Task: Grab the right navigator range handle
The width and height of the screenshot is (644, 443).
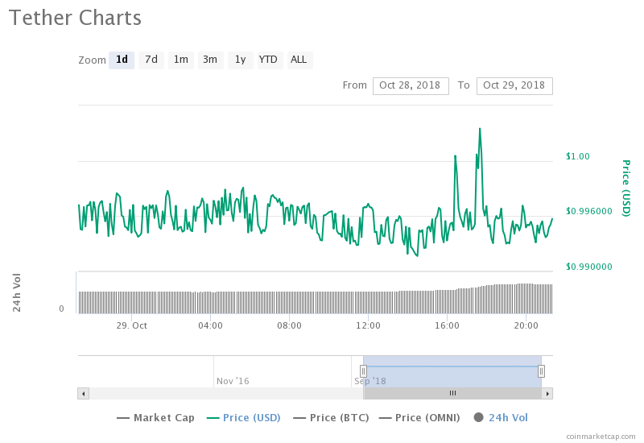Action: pos(541,371)
